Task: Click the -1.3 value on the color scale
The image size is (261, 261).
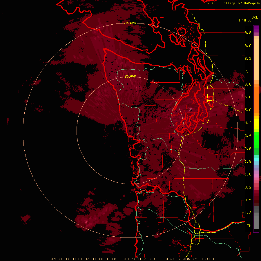Action: (247, 213)
